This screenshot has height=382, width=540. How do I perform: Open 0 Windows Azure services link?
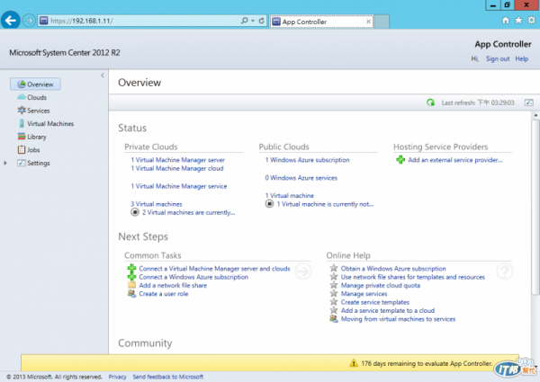pyautogui.click(x=301, y=178)
